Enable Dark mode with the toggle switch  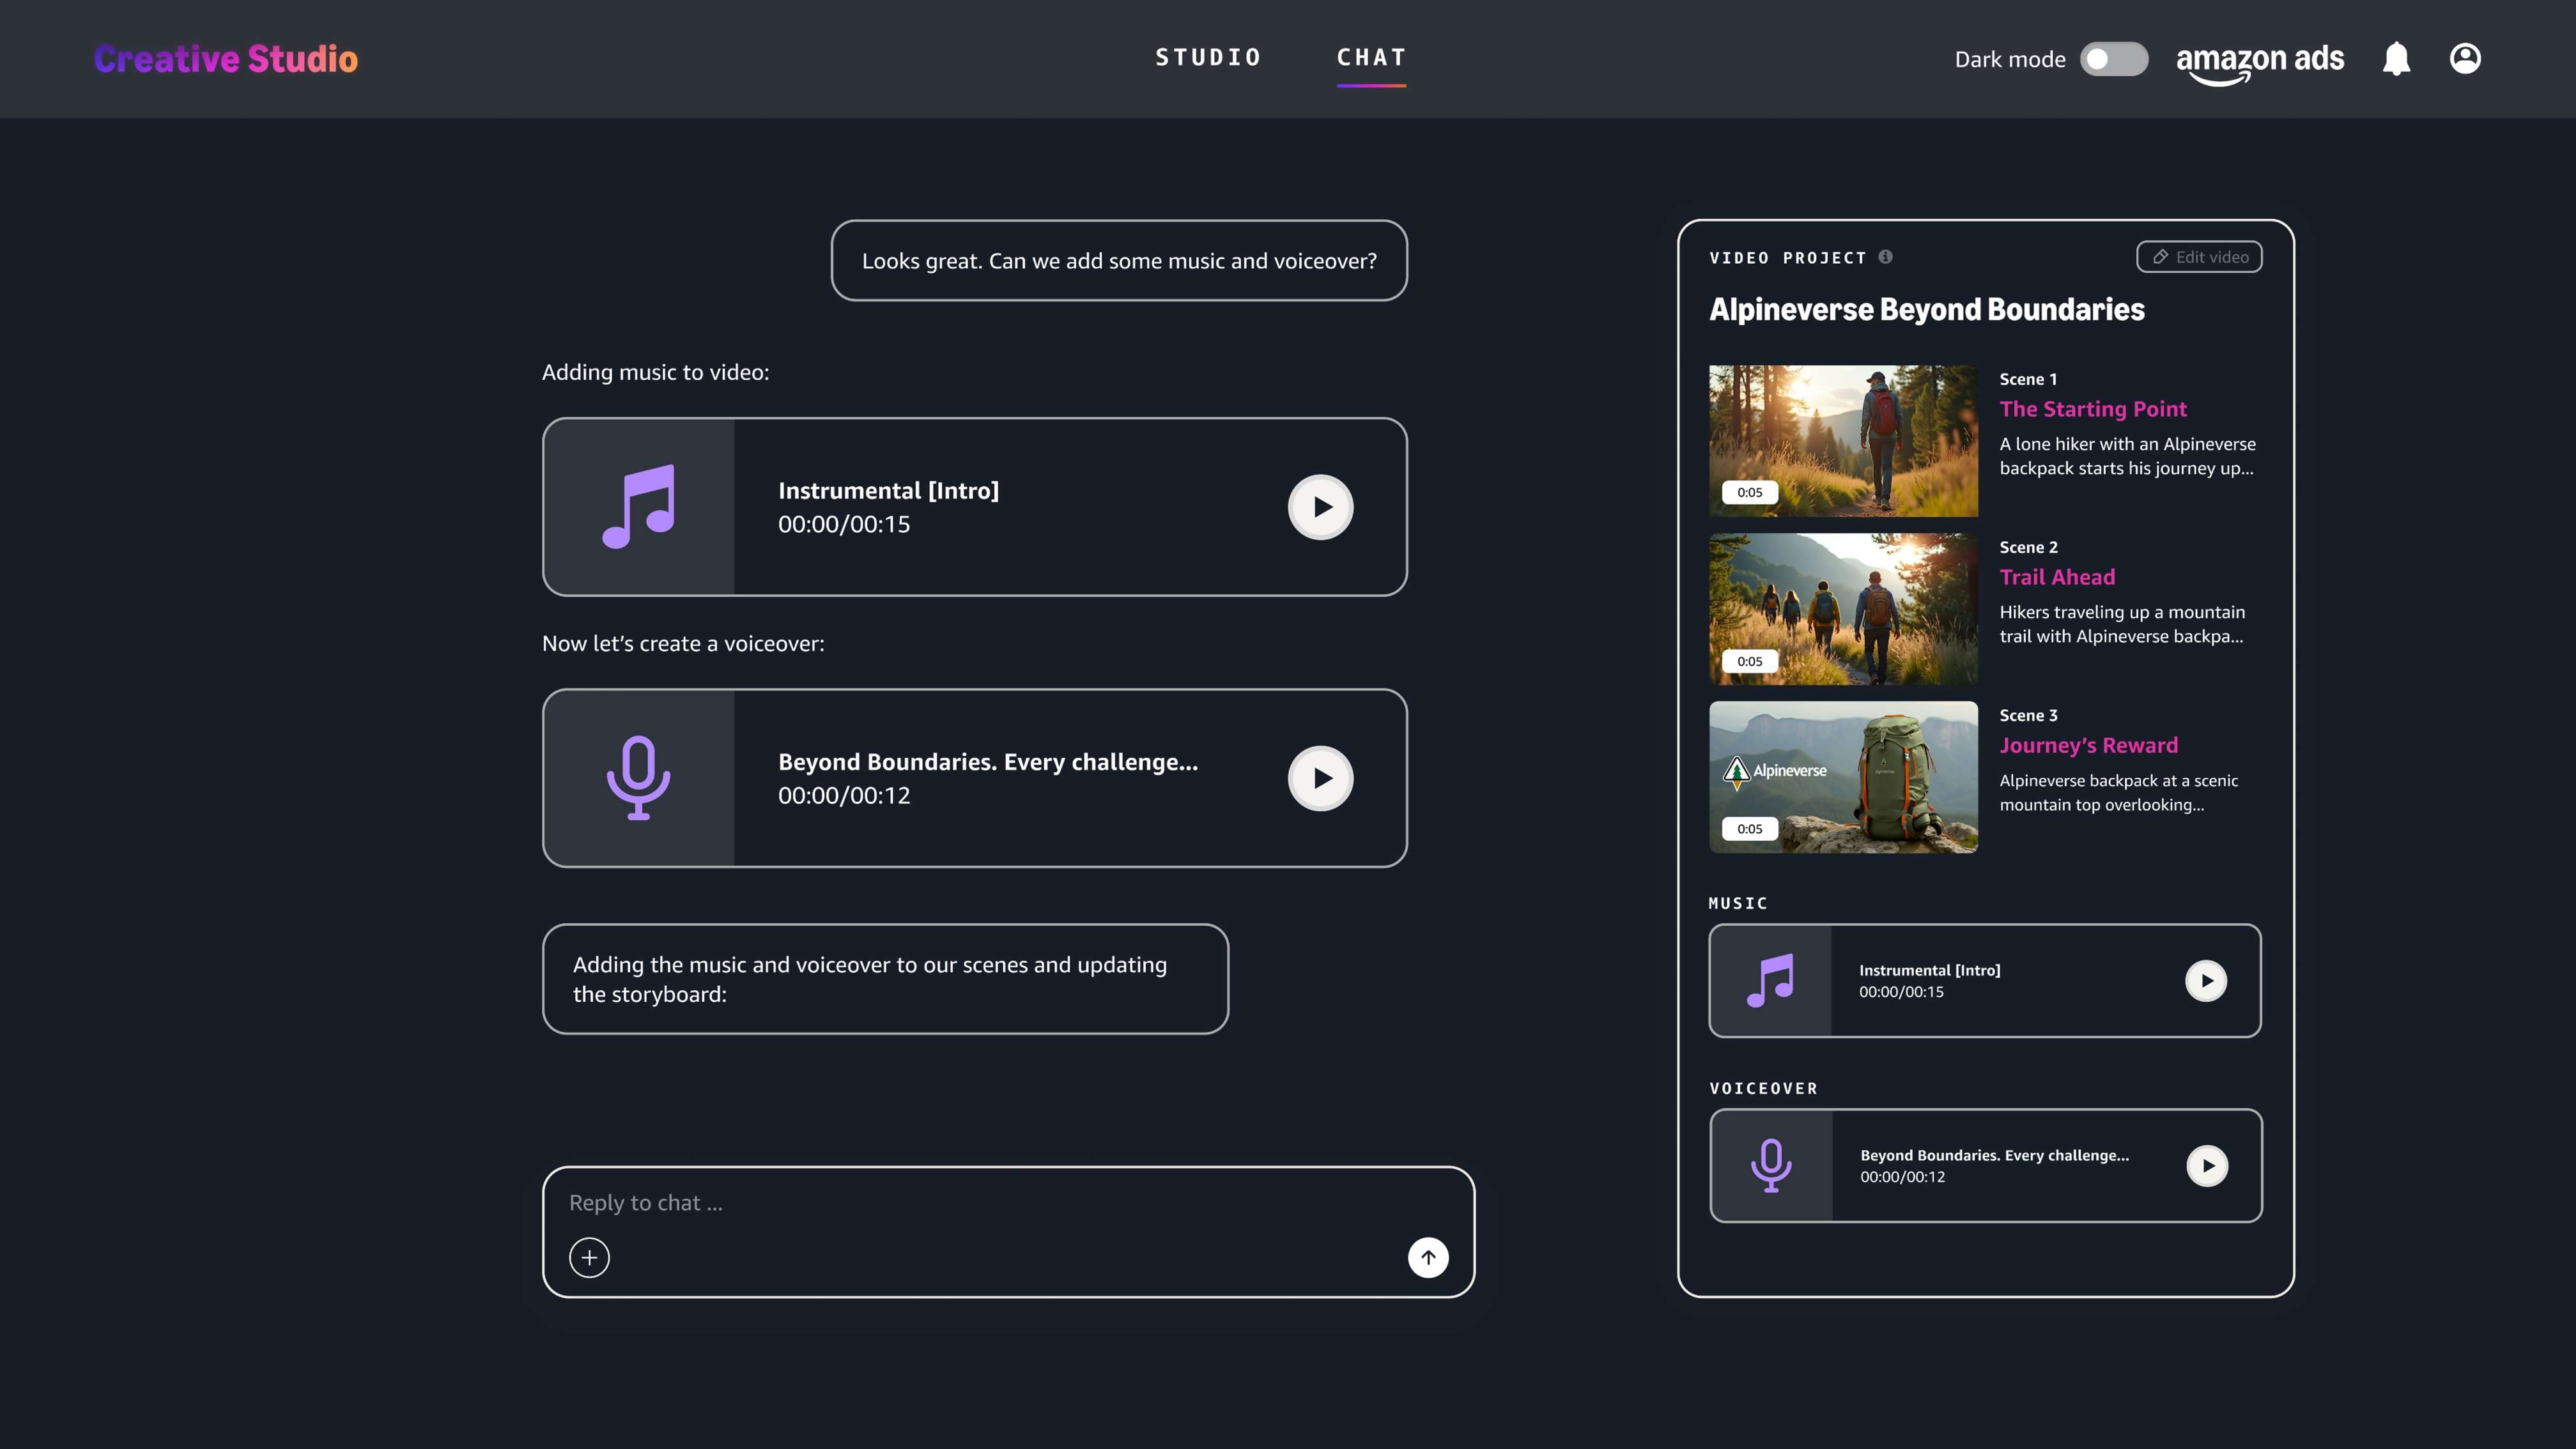pyautogui.click(x=2114, y=59)
